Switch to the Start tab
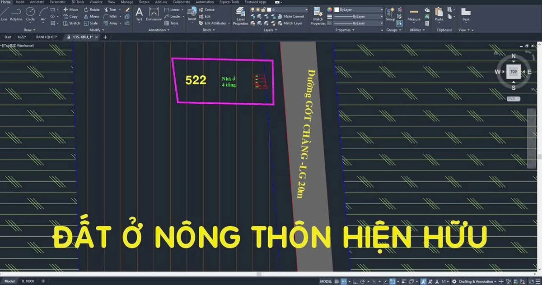This screenshot has height=285, width=542. (8, 37)
